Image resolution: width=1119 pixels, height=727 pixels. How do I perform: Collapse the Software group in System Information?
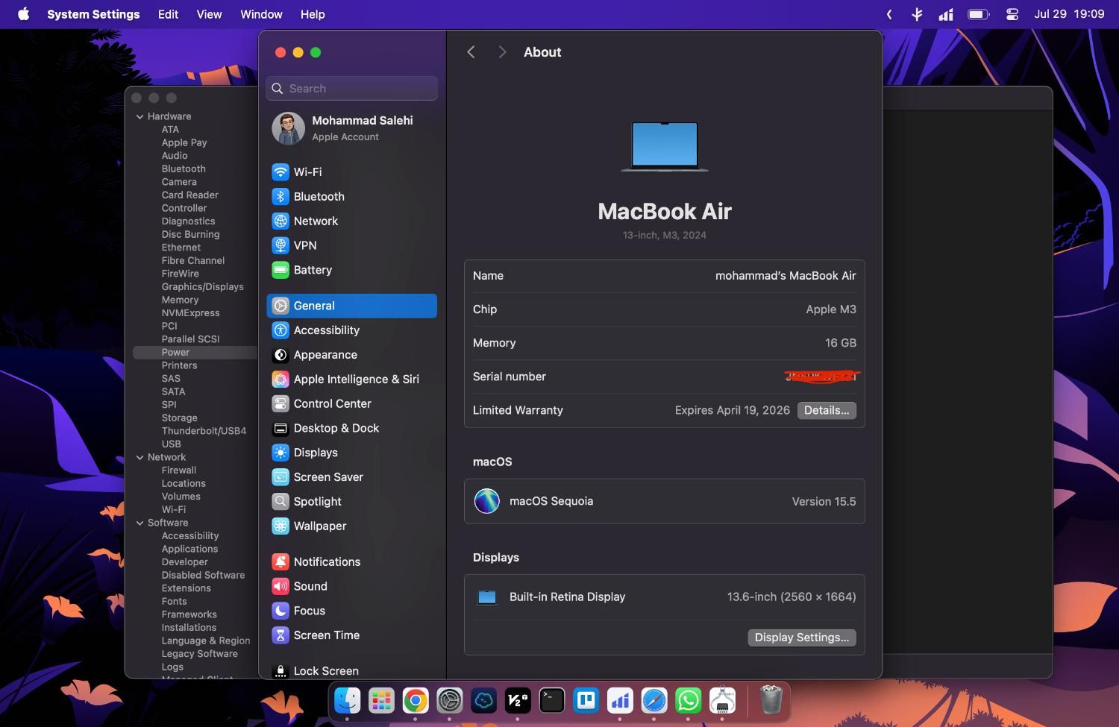pos(140,523)
